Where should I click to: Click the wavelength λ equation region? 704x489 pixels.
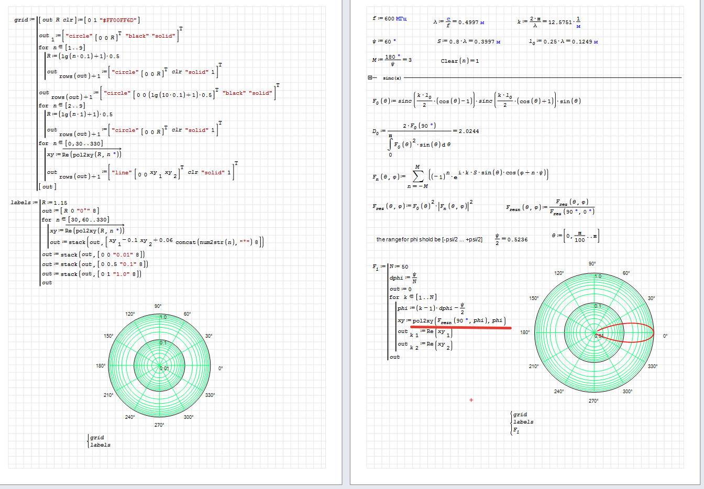(458, 22)
